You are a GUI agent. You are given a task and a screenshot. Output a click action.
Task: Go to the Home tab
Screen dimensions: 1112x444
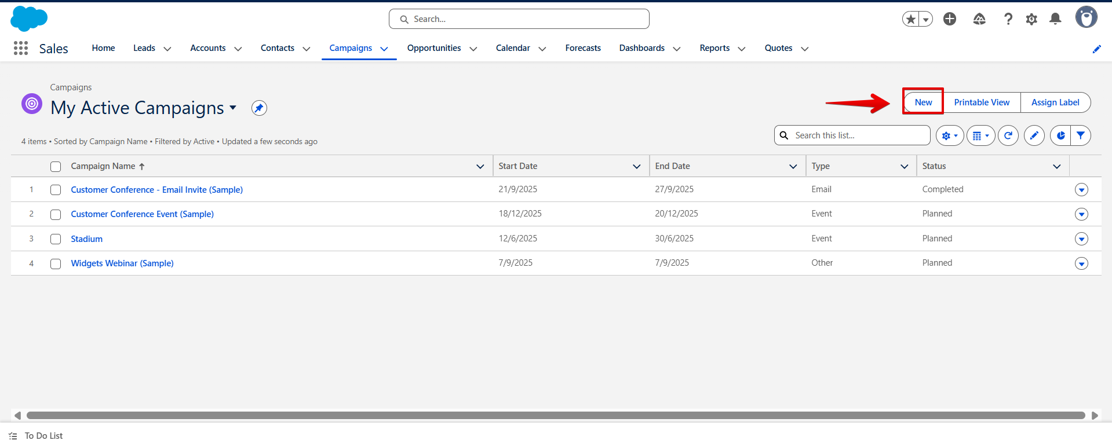103,48
